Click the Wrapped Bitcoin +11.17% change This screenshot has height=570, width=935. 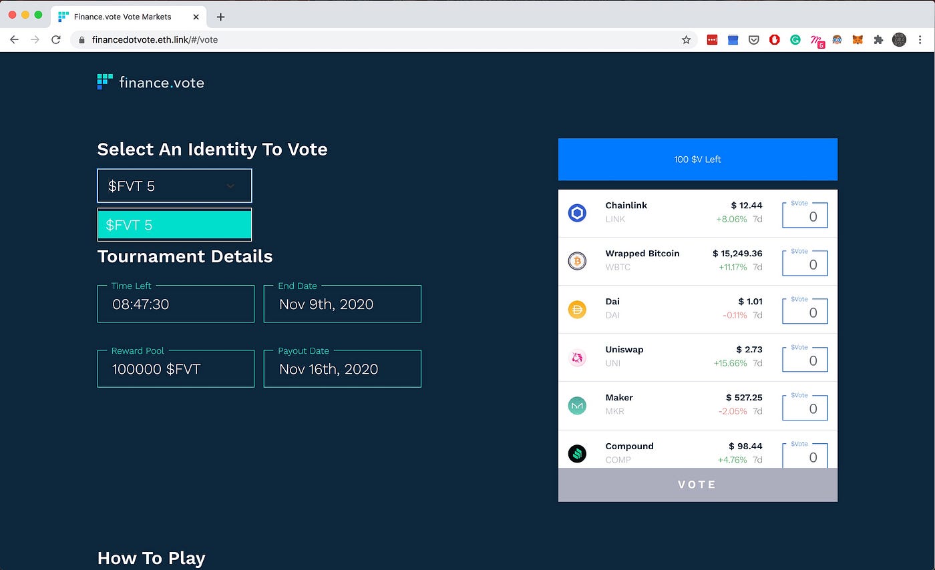pyautogui.click(x=733, y=267)
